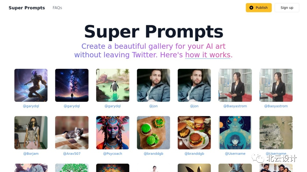Open the penguin lagoon image thumbnail
This screenshot has width=307, height=172.
[113, 85]
